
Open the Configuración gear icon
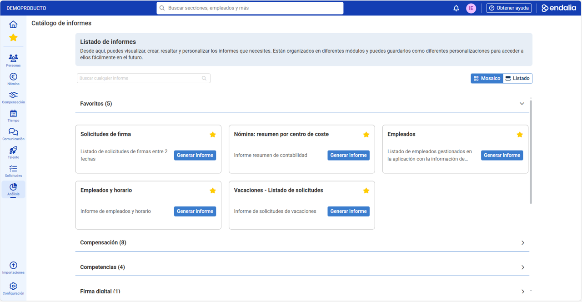coord(13,286)
